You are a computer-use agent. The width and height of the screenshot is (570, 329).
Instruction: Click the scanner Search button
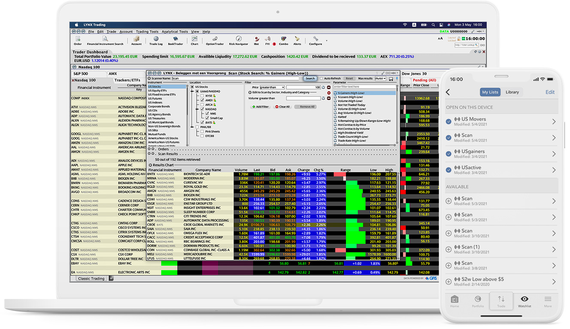(x=310, y=78)
